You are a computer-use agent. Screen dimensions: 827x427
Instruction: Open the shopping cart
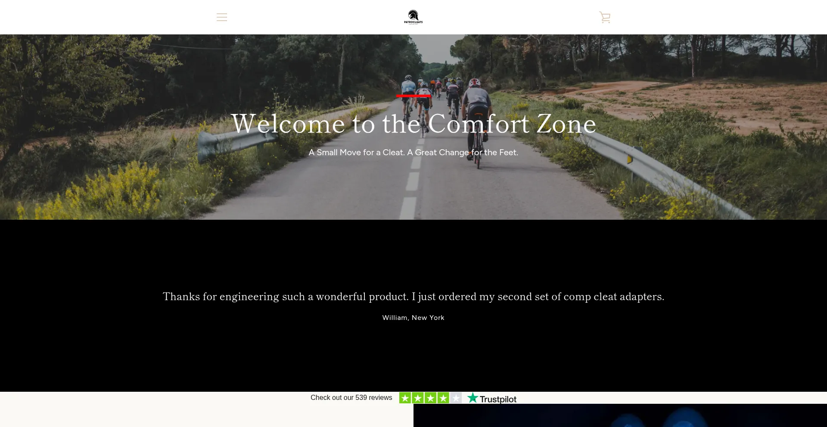(605, 17)
